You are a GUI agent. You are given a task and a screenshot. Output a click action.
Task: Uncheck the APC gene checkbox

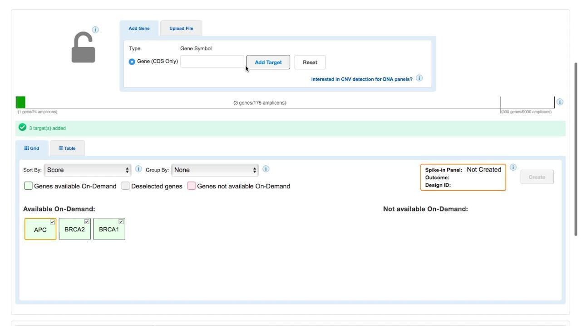pyautogui.click(x=53, y=222)
